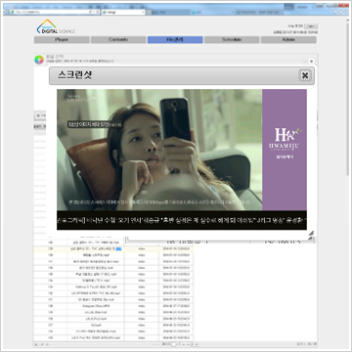Click the first icon in grid footer toolbar
The height and width of the screenshot is (352, 352).
click(36, 344)
